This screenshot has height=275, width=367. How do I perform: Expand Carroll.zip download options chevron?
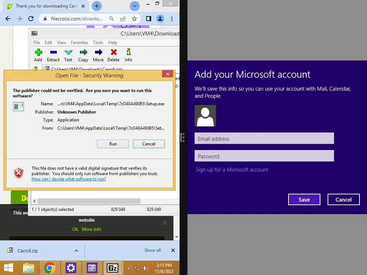[76, 251]
